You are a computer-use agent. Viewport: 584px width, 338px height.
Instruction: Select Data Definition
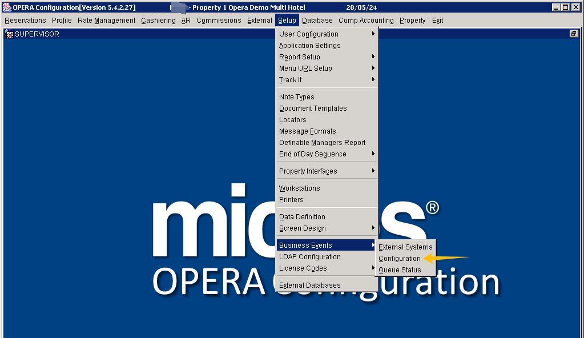pos(327,217)
